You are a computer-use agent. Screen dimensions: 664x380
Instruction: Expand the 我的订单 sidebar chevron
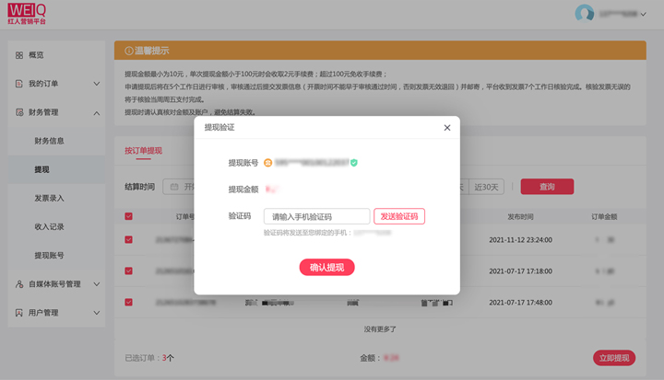[97, 84]
